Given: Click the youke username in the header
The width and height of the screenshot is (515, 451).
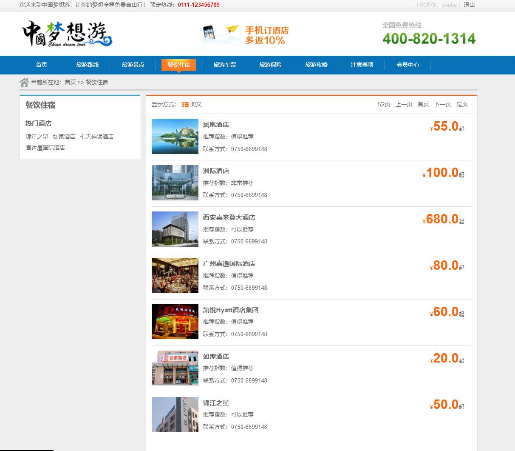Looking at the screenshot, I should 449,5.
